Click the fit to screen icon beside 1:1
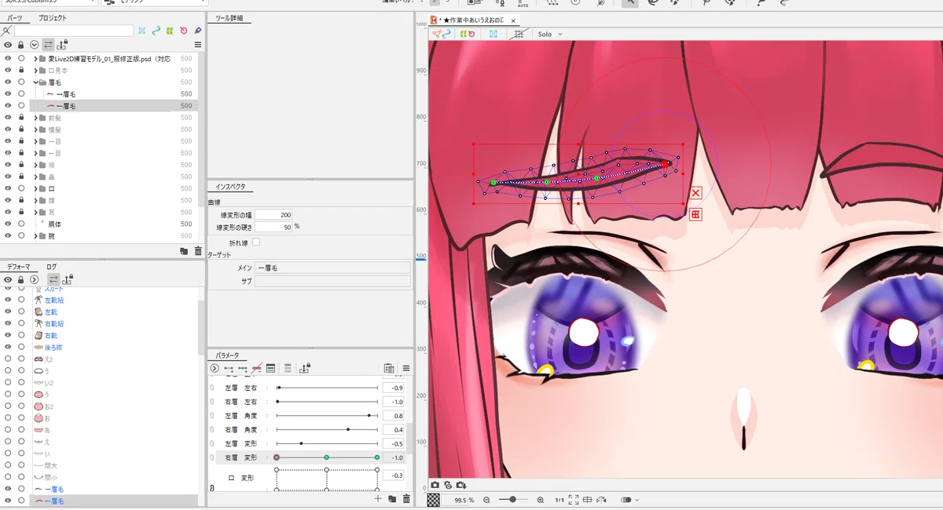 tap(574, 500)
